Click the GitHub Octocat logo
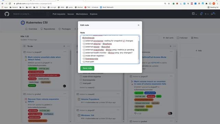Viewport: 220px width, 124px height. [7, 14]
